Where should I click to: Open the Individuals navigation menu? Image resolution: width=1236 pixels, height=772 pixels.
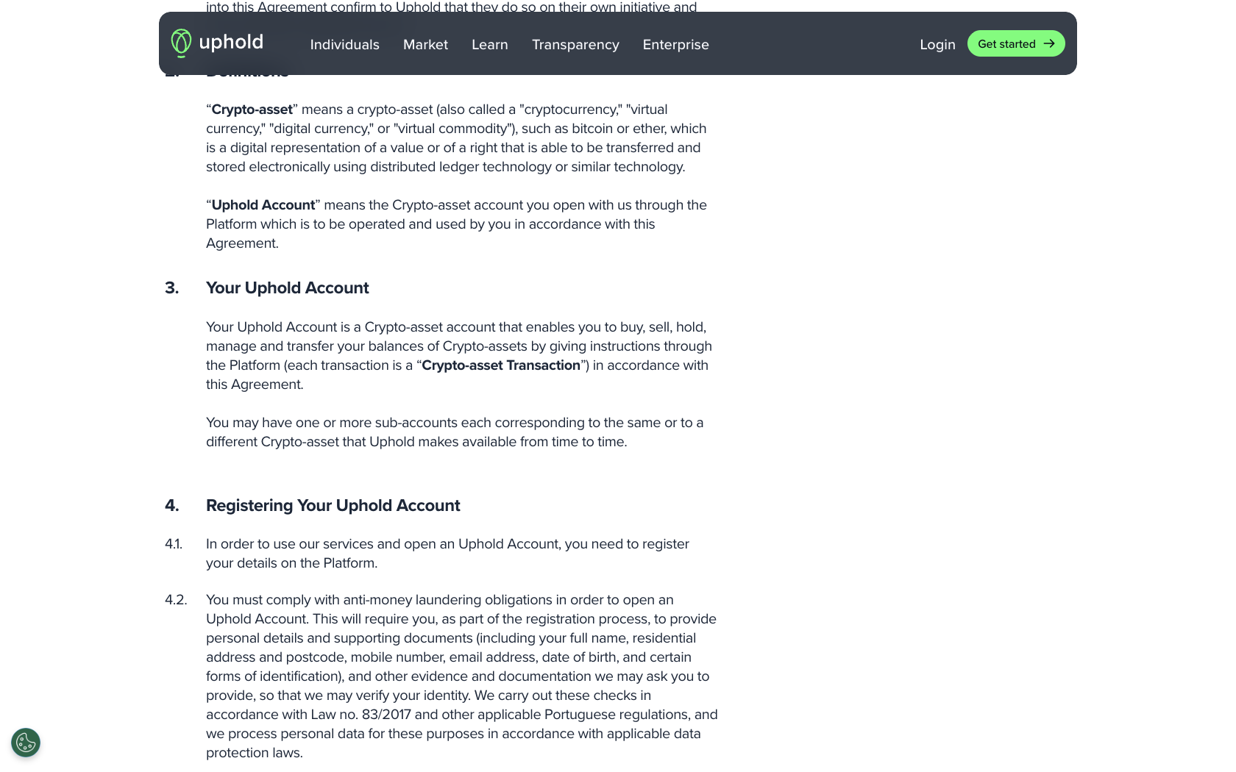point(344,45)
